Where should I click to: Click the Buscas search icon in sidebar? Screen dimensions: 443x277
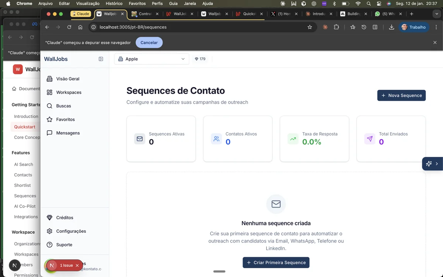(49, 106)
